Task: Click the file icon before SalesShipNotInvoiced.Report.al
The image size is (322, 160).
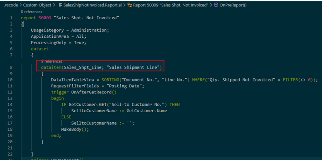Action: (60, 5)
